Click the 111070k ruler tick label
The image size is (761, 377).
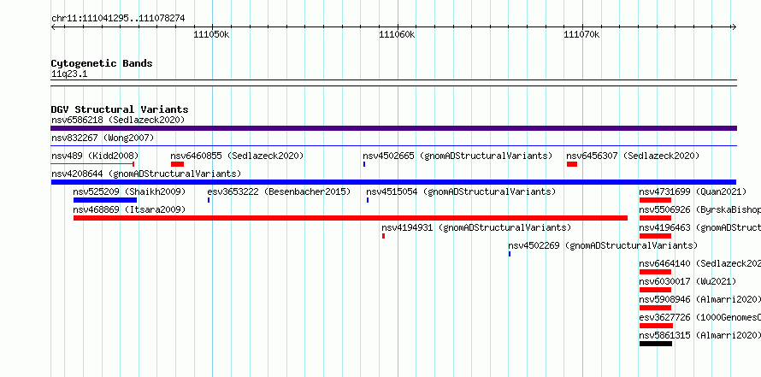[581, 34]
